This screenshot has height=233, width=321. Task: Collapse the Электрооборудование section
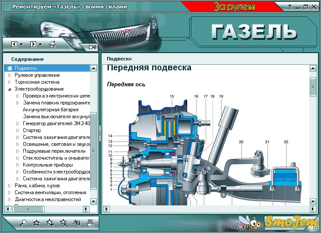(x=10, y=89)
